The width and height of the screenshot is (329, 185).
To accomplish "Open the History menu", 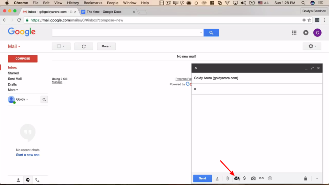I will 73,3.
